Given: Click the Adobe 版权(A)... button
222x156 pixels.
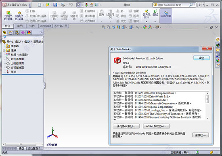Looking at the screenshot, I should point(156,126).
